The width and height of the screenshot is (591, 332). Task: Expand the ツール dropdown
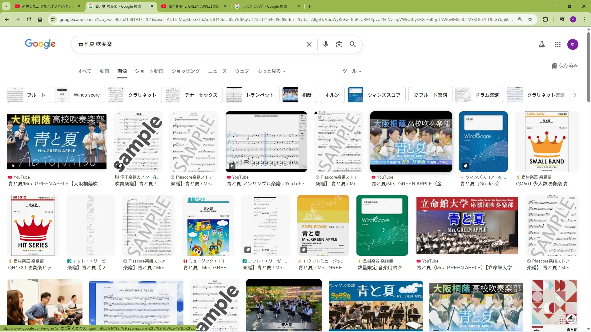click(352, 71)
